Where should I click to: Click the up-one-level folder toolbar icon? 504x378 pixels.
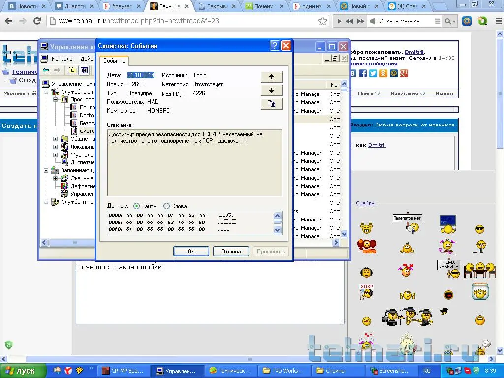click(x=73, y=70)
